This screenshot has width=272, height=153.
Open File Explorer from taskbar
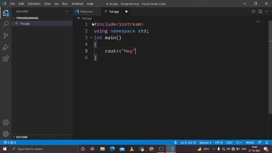(102, 149)
